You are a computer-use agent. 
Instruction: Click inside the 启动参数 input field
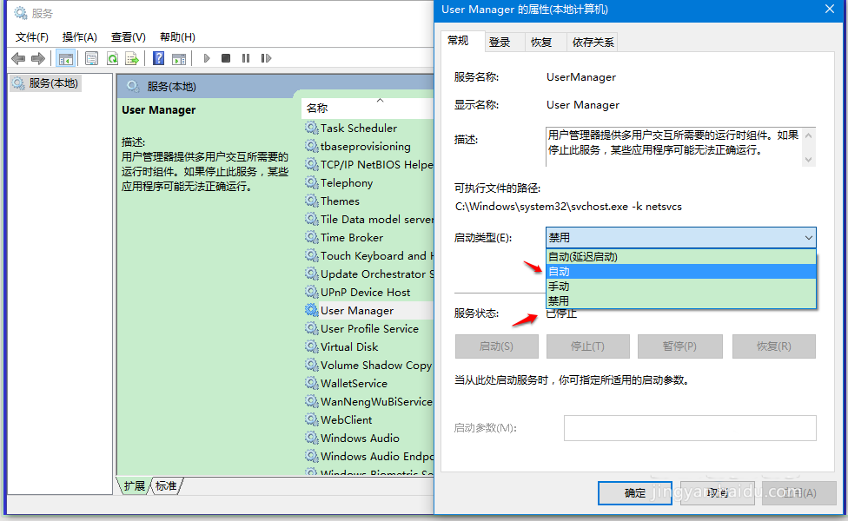pos(689,427)
